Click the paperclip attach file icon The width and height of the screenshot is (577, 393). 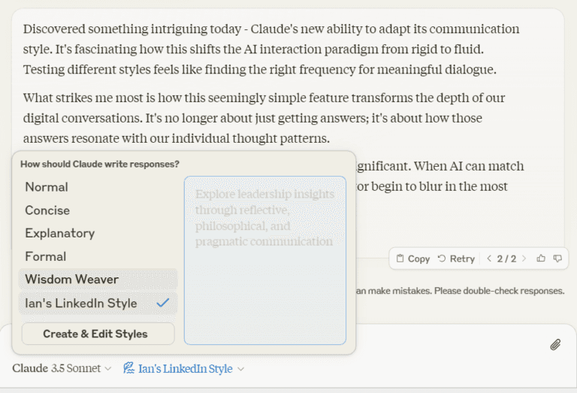[x=555, y=345]
